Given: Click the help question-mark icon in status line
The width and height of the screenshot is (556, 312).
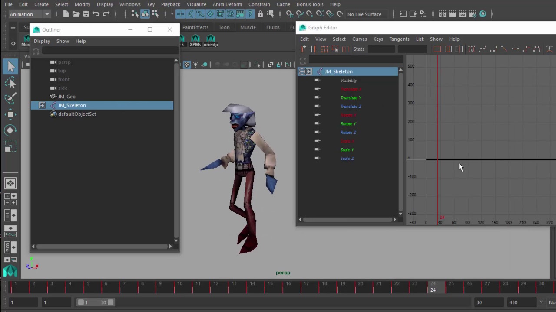Looking at the screenshot, I should (250, 14).
